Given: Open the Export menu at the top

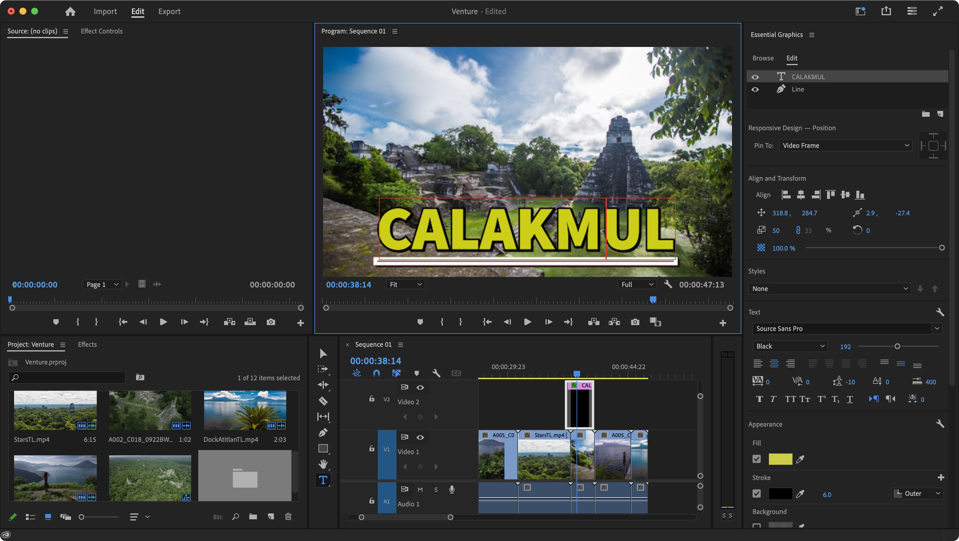Looking at the screenshot, I should (169, 11).
